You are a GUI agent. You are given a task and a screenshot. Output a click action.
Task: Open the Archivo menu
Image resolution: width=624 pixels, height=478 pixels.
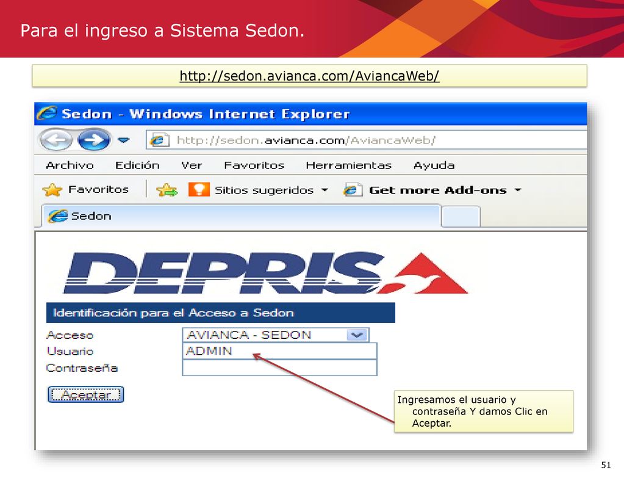coord(70,165)
